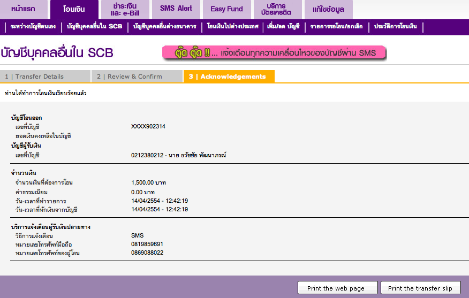Choose บัญชีบุคคลอื่นใน SCB submenu item
Screen dimensions: 469x298
[x=95, y=27]
